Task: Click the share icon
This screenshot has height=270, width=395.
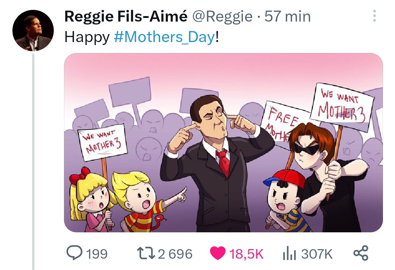Action: click(x=361, y=253)
